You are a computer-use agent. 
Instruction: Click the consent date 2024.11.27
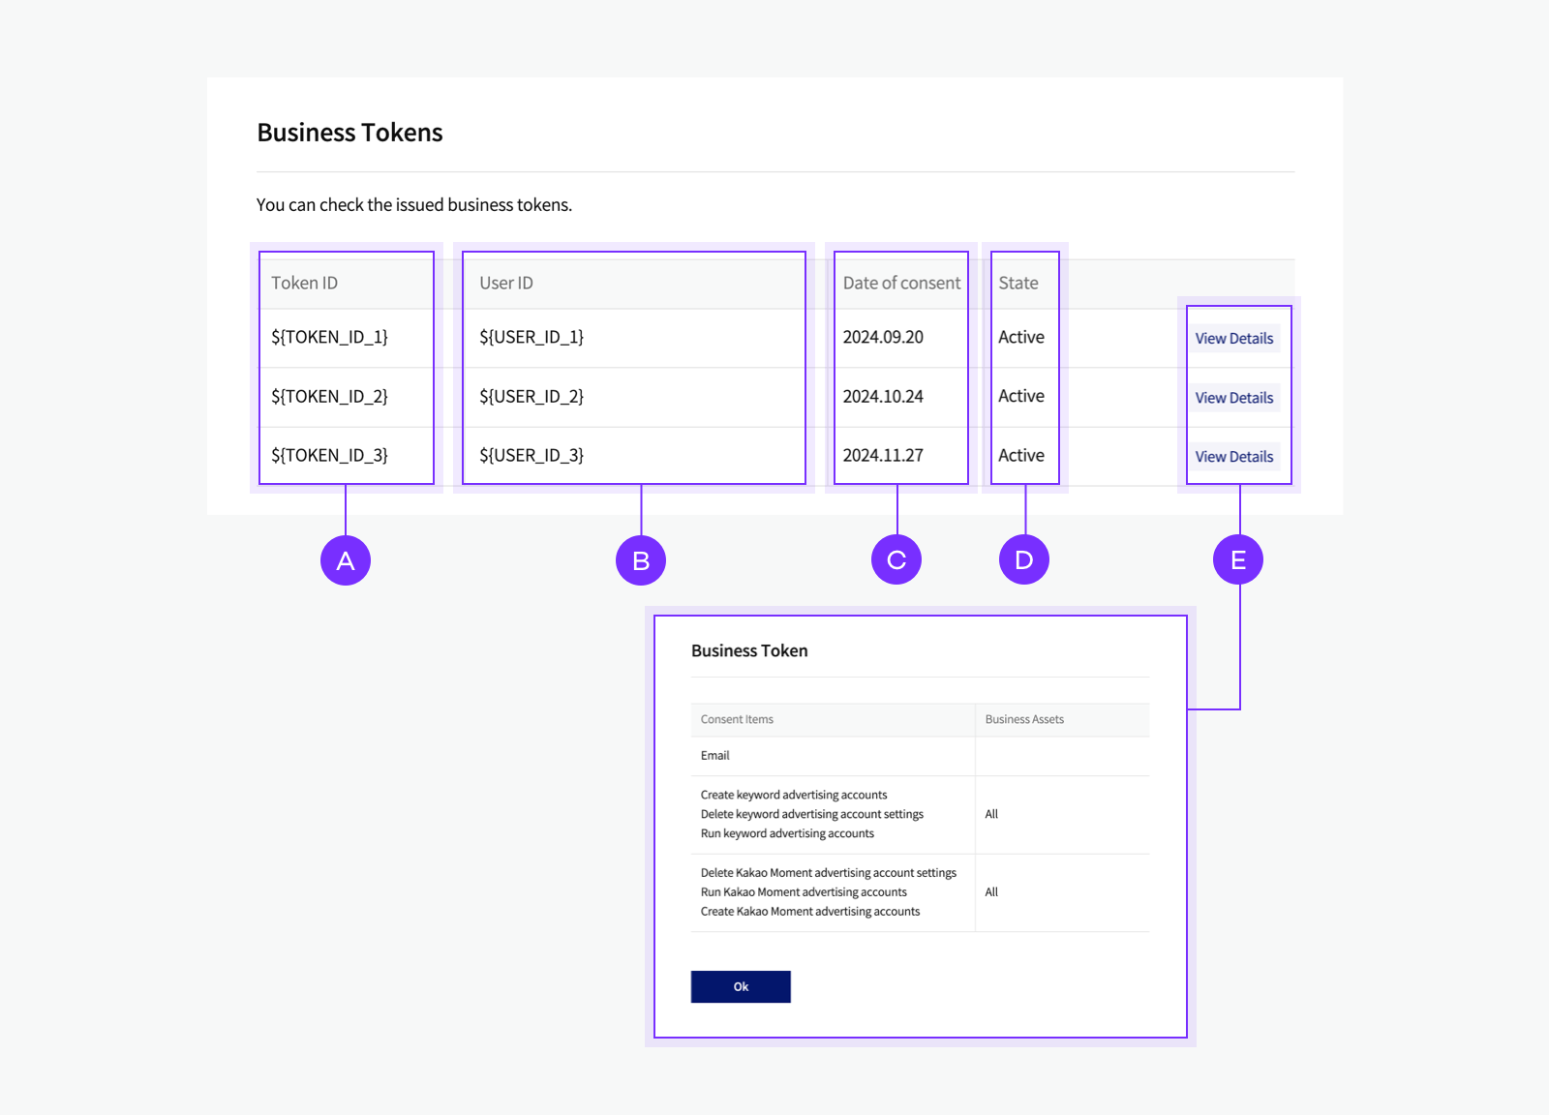coord(883,455)
